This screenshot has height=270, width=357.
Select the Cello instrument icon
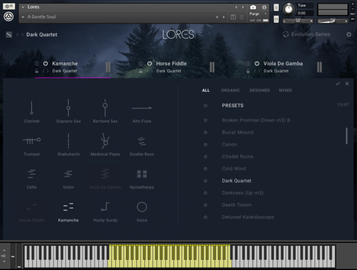[x=32, y=174]
